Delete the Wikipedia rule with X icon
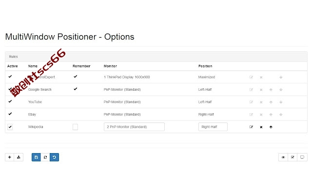The image size is (312, 195). point(261,127)
